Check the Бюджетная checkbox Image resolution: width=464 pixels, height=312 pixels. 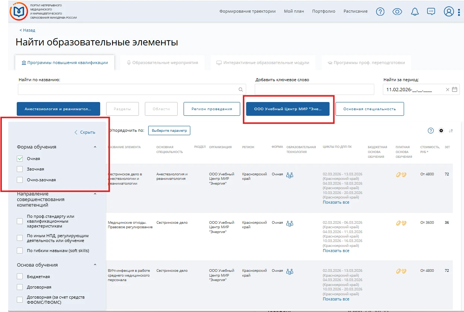20,277
